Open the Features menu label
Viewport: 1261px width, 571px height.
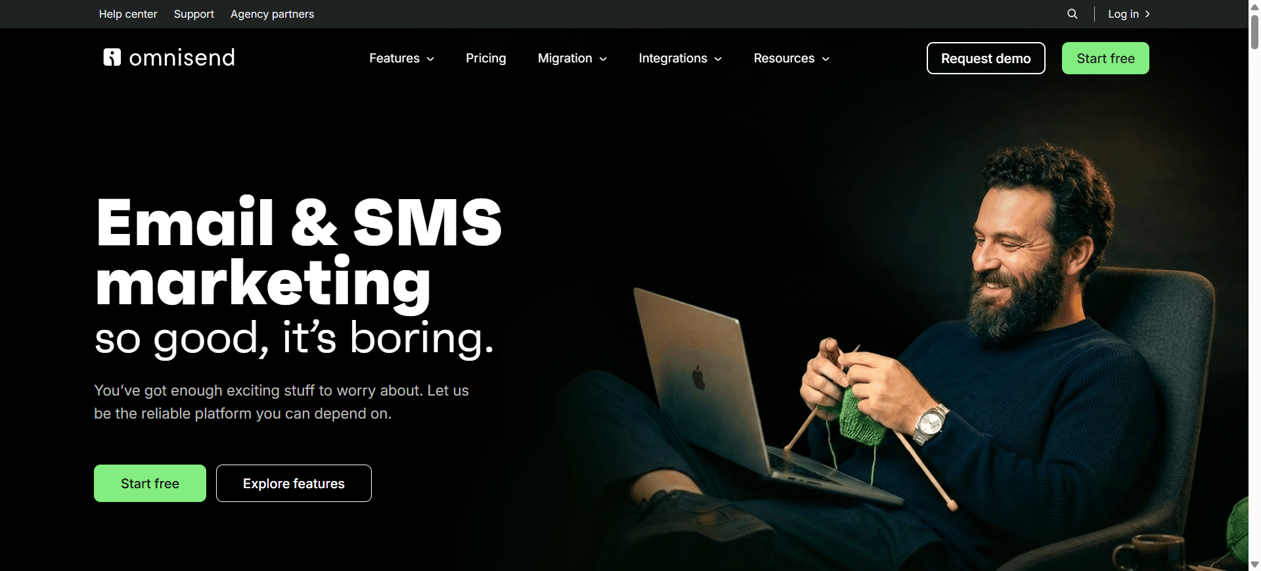tap(394, 58)
